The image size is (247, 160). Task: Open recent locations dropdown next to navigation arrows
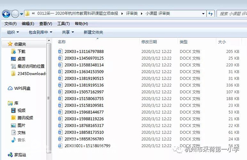click(x=21, y=14)
